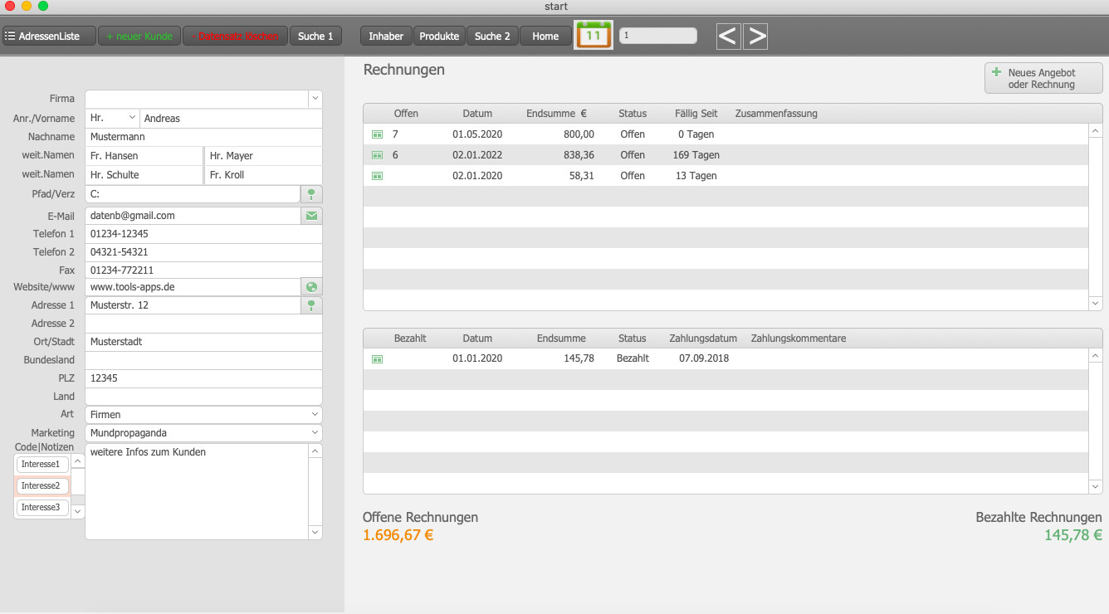
Task: Click the E-Mail field datenb@gmail.com
Action: (x=193, y=216)
